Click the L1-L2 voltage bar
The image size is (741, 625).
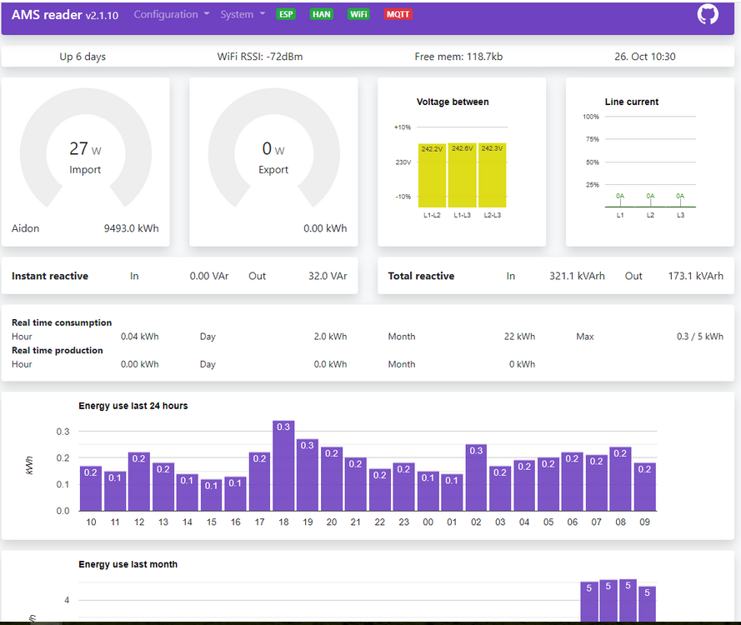point(432,177)
